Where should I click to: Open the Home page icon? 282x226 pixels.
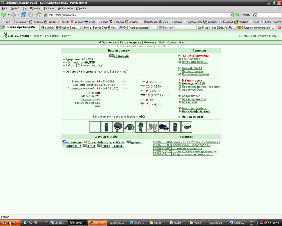coord(38,14)
